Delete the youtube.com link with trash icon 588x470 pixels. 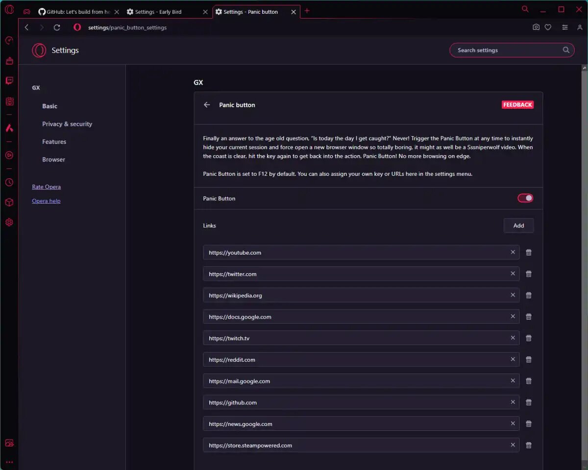pos(529,253)
